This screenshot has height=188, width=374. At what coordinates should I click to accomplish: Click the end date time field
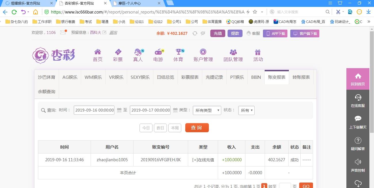pyautogui.click(x=150, y=110)
